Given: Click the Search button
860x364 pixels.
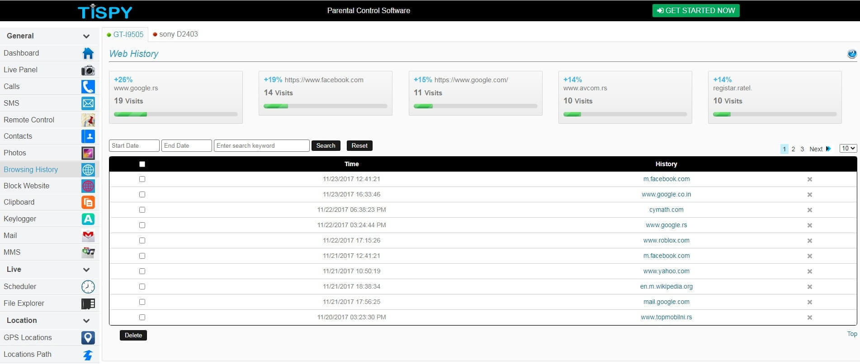Looking at the screenshot, I should (x=326, y=146).
